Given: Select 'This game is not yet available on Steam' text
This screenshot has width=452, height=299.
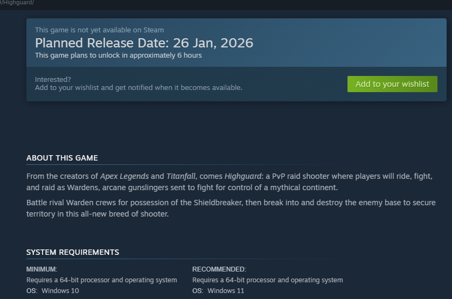Looking at the screenshot, I should (100, 30).
